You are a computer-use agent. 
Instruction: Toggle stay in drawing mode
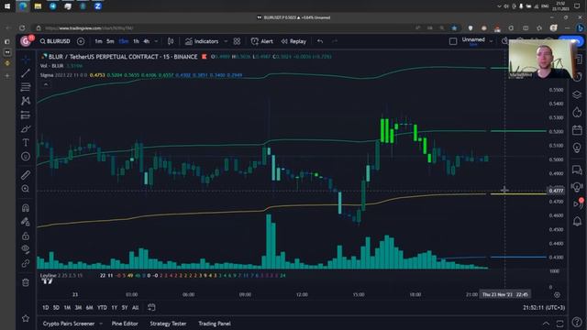click(26, 222)
